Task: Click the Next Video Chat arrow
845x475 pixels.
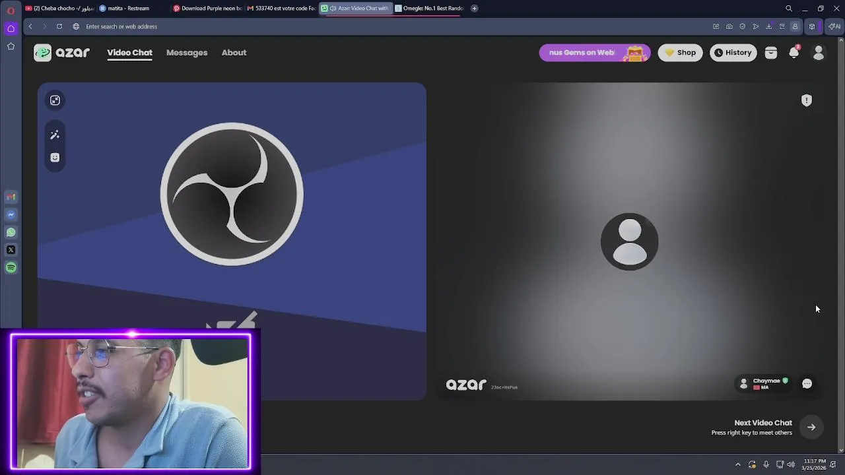Action: (x=811, y=427)
